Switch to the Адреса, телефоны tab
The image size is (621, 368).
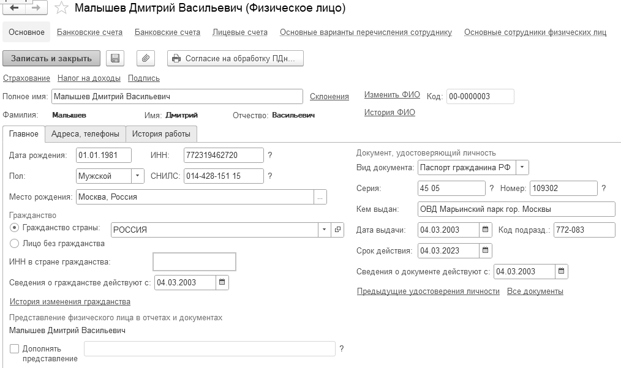[85, 134]
